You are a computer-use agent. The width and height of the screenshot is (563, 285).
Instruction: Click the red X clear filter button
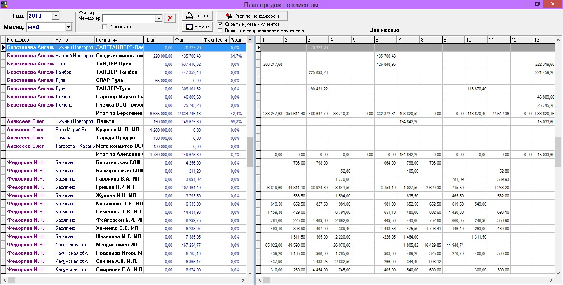coord(170,18)
